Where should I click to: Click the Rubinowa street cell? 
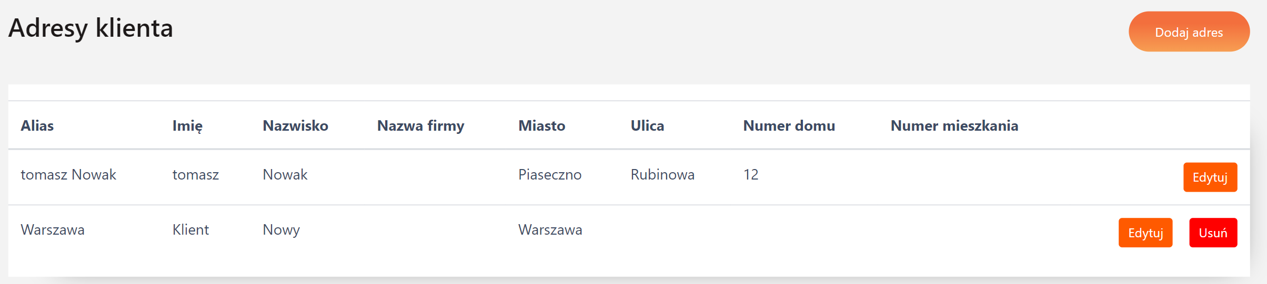[x=662, y=175]
